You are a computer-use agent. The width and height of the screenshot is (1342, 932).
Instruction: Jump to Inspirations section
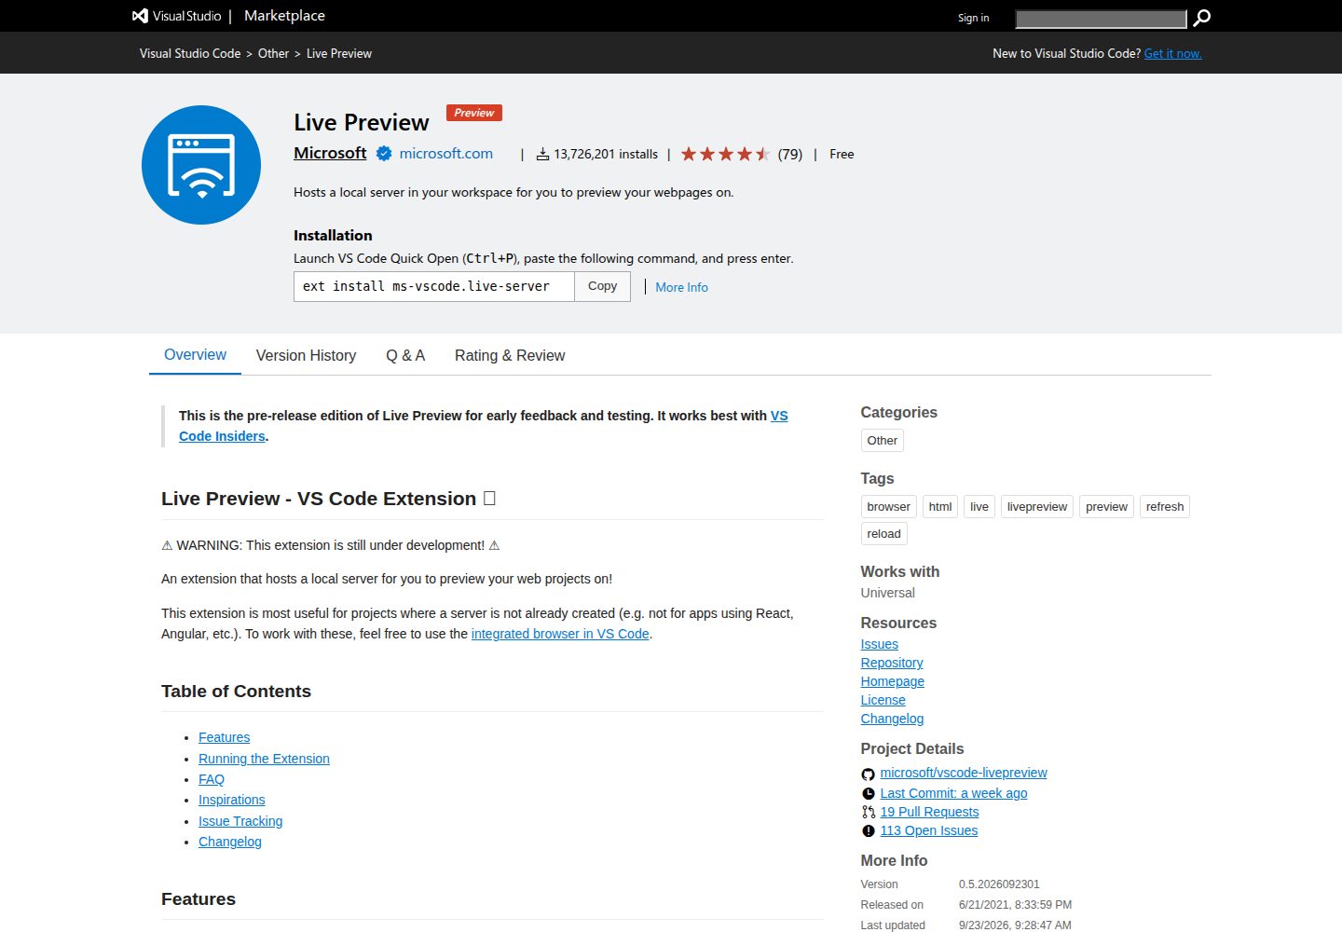click(231, 800)
